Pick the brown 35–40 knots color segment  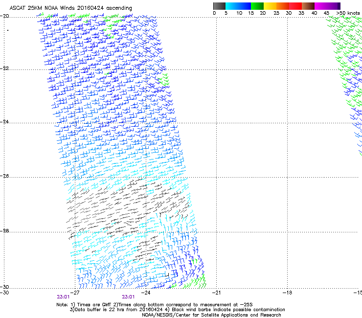308,6
